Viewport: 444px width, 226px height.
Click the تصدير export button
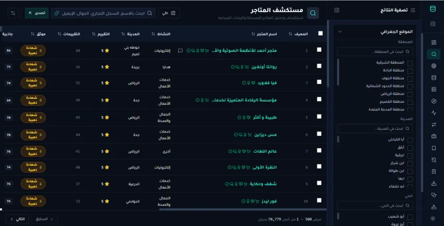(x=37, y=13)
